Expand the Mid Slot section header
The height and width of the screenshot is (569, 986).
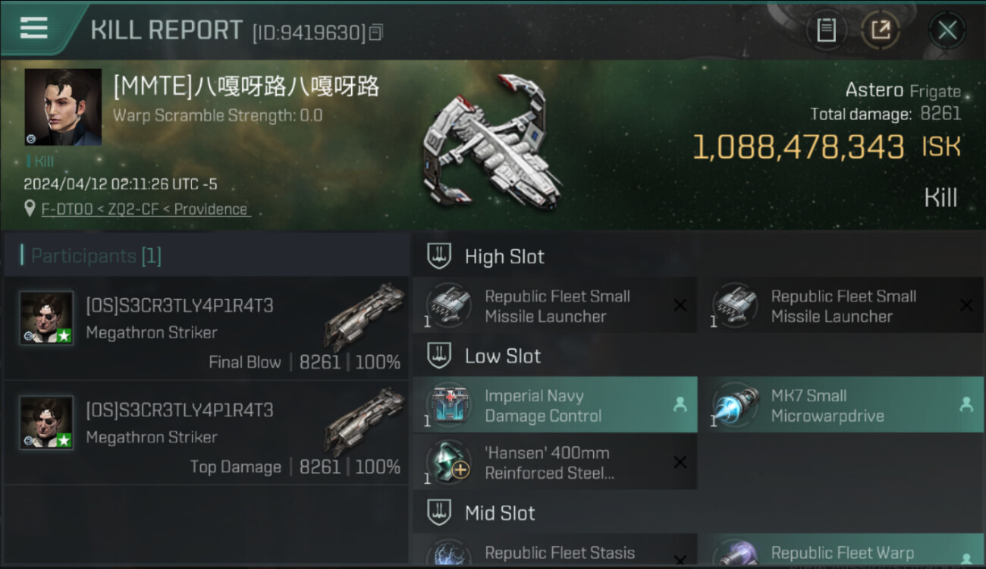coord(698,513)
